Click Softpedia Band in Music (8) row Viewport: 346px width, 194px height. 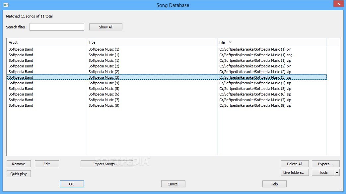pos(21,105)
